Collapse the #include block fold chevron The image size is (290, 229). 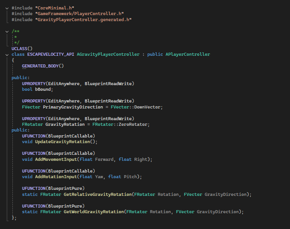(7, 8)
